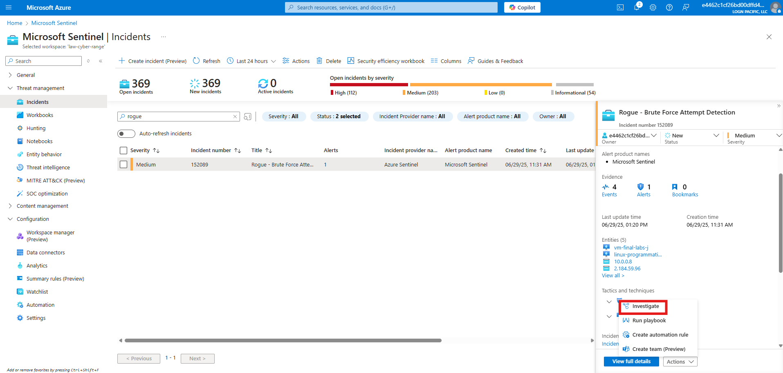Click View all > entities link
The height and width of the screenshot is (373, 783).
[x=613, y=276]
